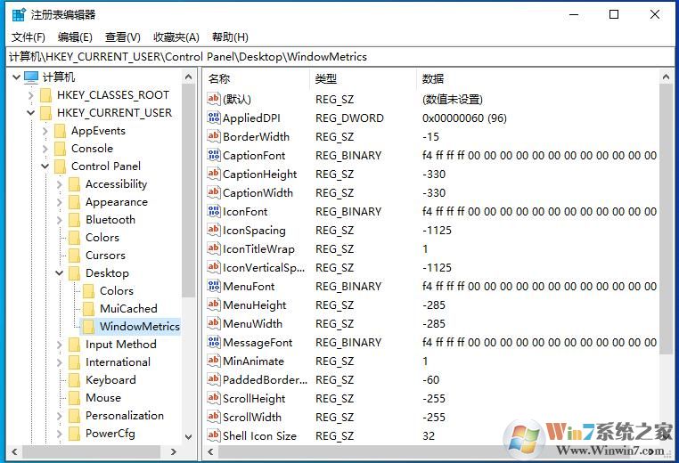Viewport: 679px width, 463px height.
Task: Click the tree pane scroll-up arrow
Action: (188, 77)
